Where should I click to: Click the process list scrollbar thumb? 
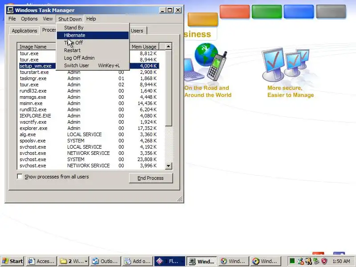[169, 88]
